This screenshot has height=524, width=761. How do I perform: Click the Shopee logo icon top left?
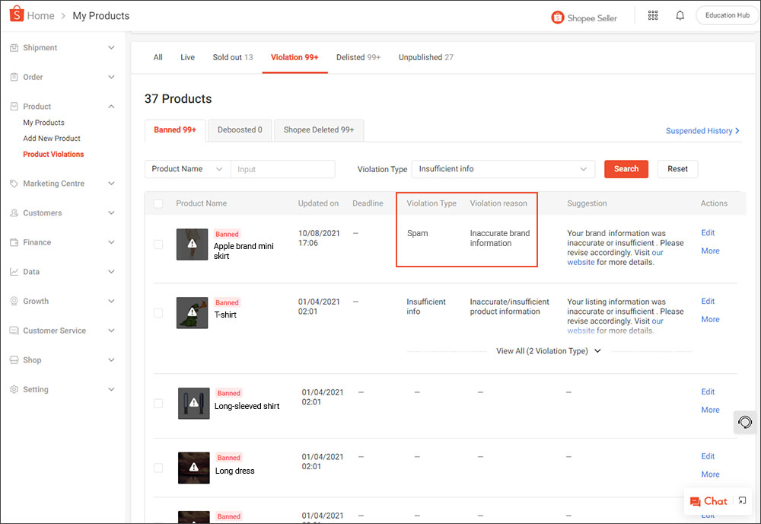15,14
